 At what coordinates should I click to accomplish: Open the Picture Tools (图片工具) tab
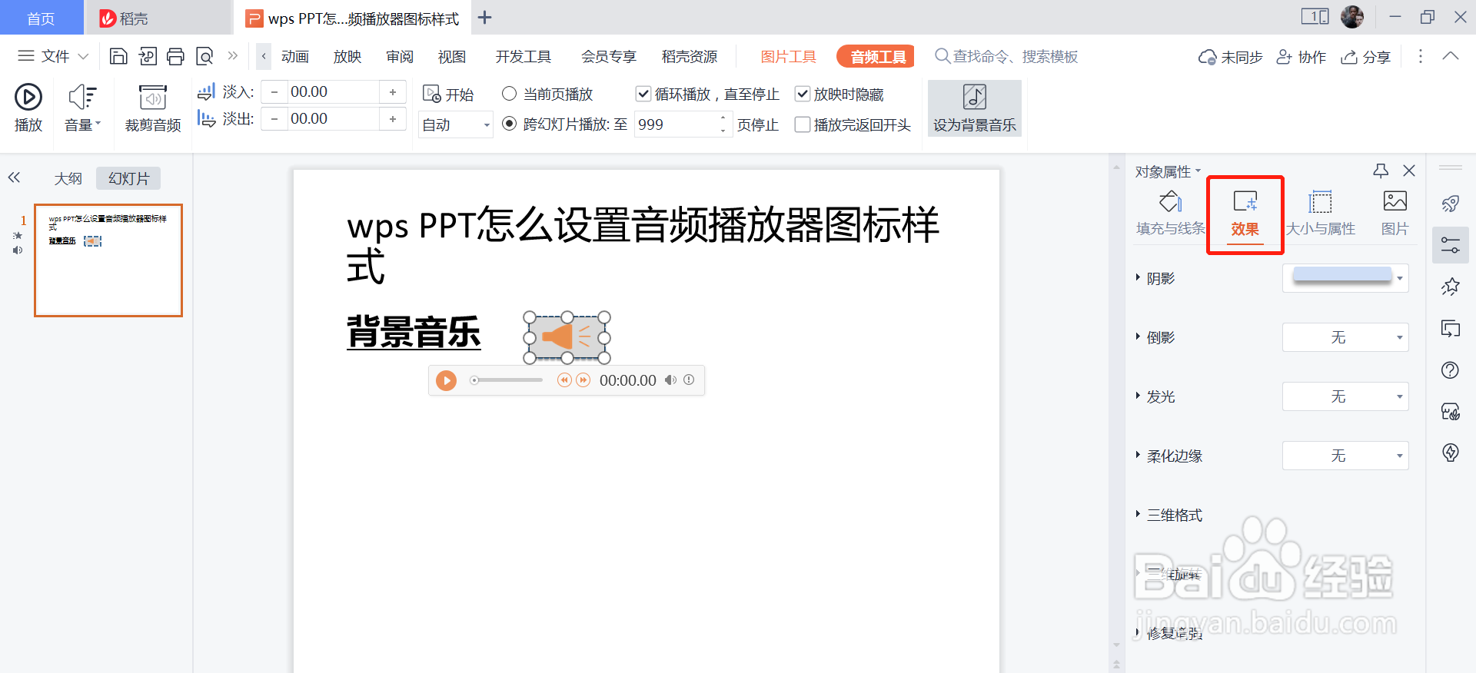pos(788,57)
